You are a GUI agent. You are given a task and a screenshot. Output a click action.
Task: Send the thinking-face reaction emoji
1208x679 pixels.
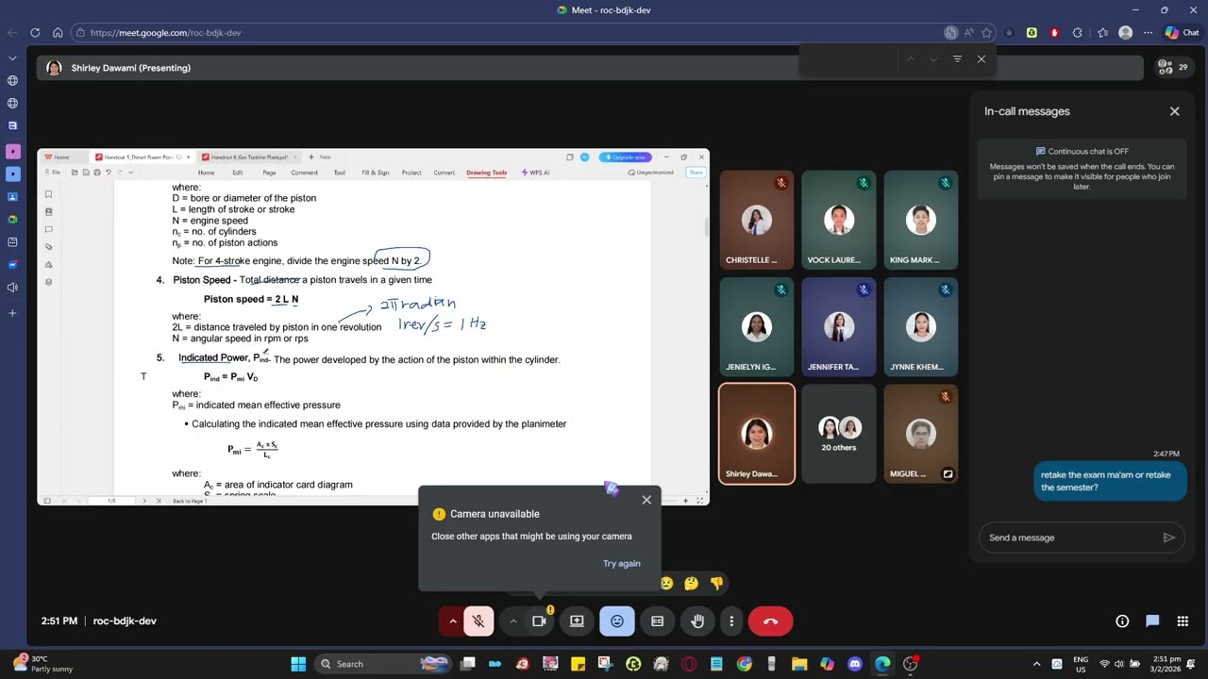point(692,584)
